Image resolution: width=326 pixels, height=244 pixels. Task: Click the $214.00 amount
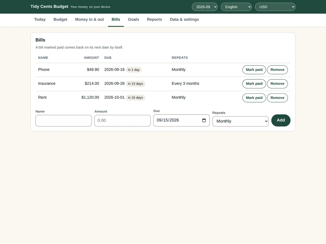point(92,83)
